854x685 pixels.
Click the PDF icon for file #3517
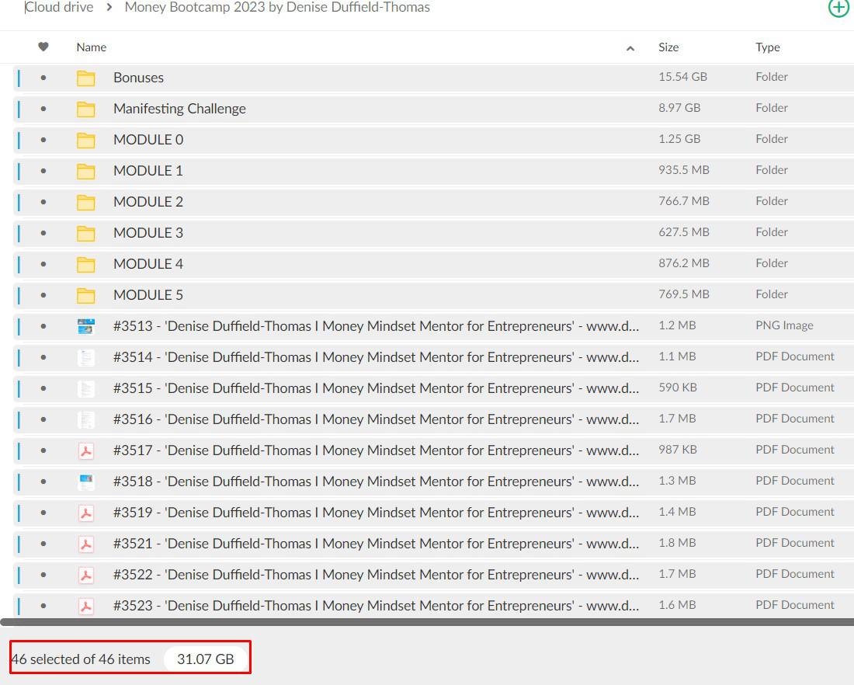(86, 450)
